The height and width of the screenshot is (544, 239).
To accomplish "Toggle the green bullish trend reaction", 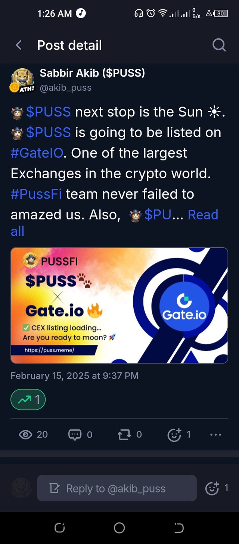I will click(x=28, y=400).
